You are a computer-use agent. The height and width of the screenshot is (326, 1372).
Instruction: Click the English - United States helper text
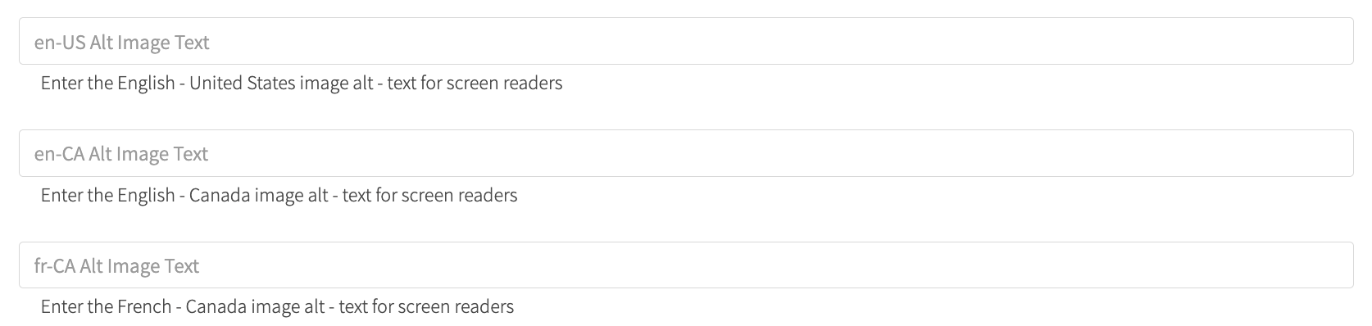pyautogui.click(x=302, y=83)
